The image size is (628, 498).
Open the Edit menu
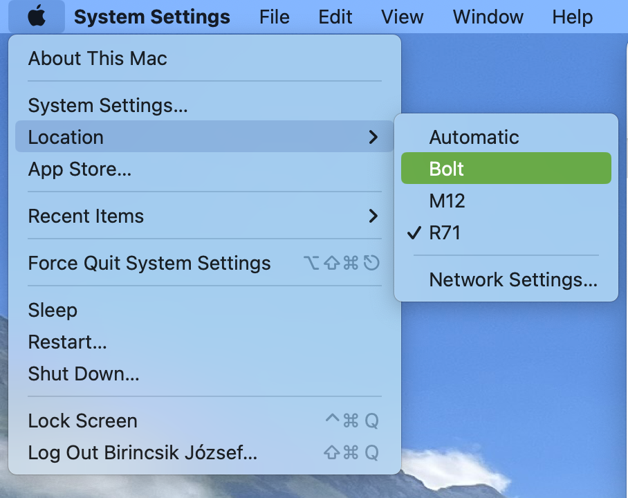(x=335, y=17)
